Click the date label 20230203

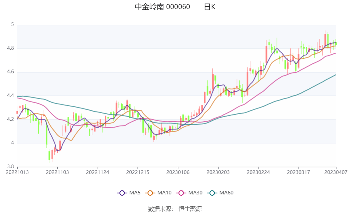point(218,172)
